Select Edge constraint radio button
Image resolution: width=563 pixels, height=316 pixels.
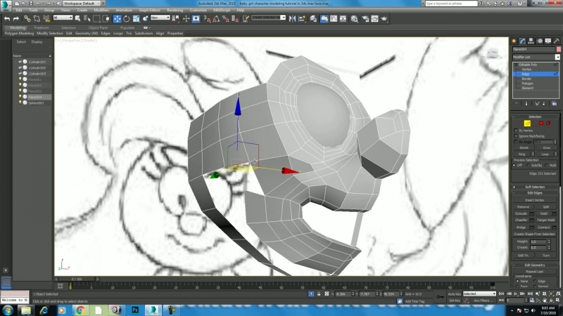pos(535,282)
